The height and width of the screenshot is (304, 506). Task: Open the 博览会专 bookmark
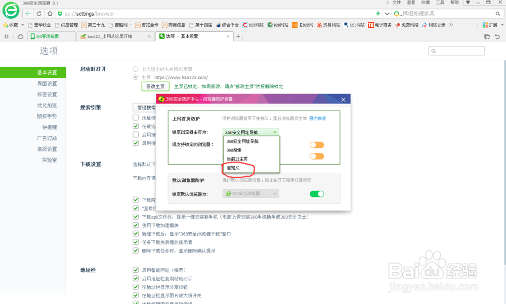click(x=147, y=25)
